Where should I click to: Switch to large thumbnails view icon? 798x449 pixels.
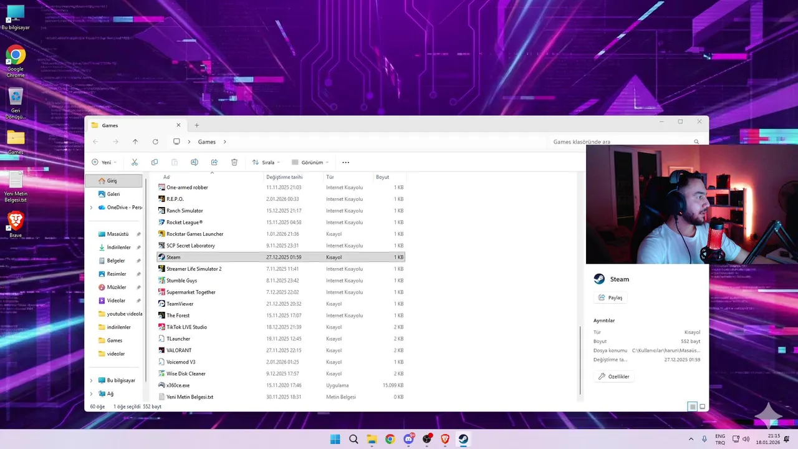(x=703, y=407)
